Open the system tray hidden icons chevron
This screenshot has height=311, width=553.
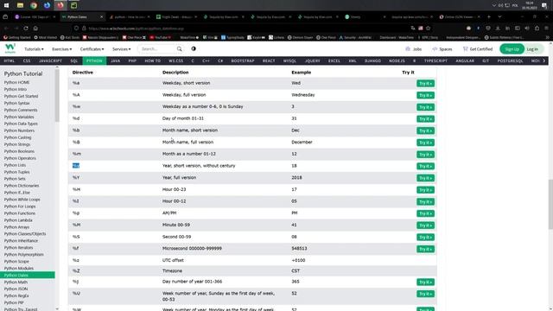493,5
